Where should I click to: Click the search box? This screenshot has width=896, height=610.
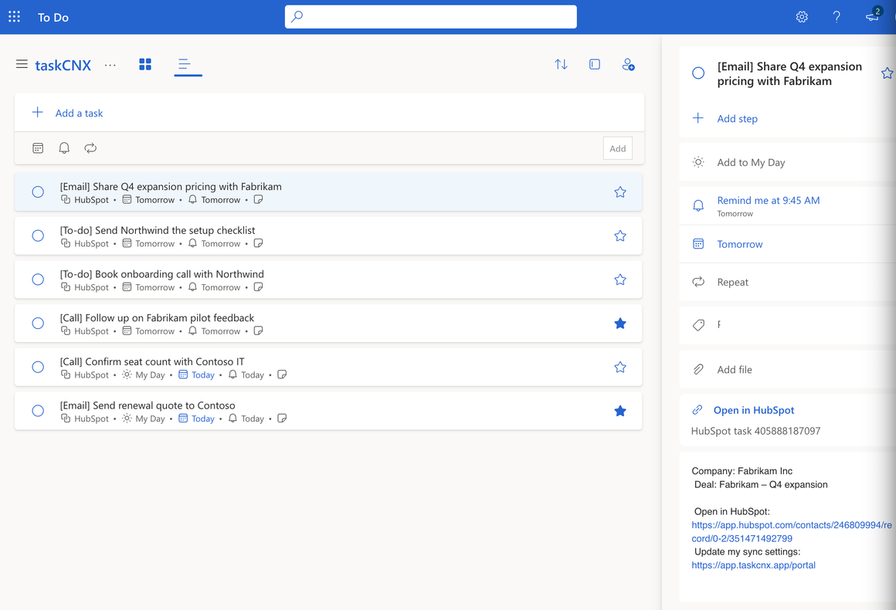click(431, 16)
